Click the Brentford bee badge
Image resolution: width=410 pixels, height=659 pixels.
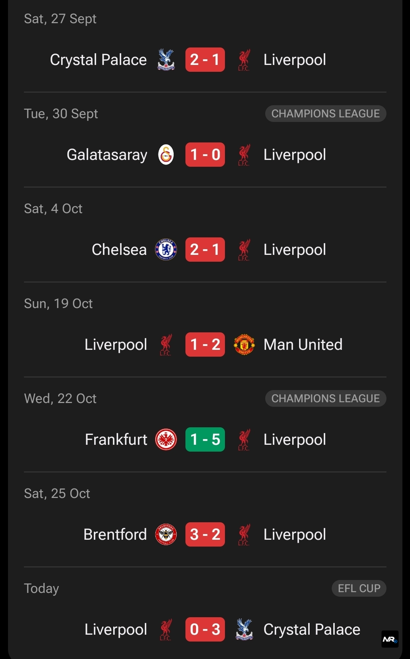coord(166,534)
